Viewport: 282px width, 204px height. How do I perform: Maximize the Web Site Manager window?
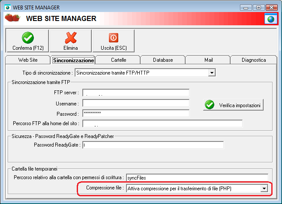tap(258, 8)
